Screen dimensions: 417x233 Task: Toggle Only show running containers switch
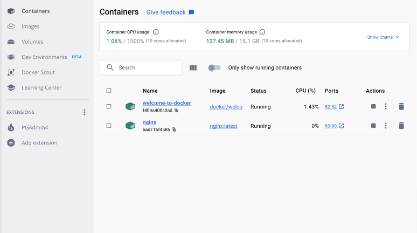click(214, 67)
